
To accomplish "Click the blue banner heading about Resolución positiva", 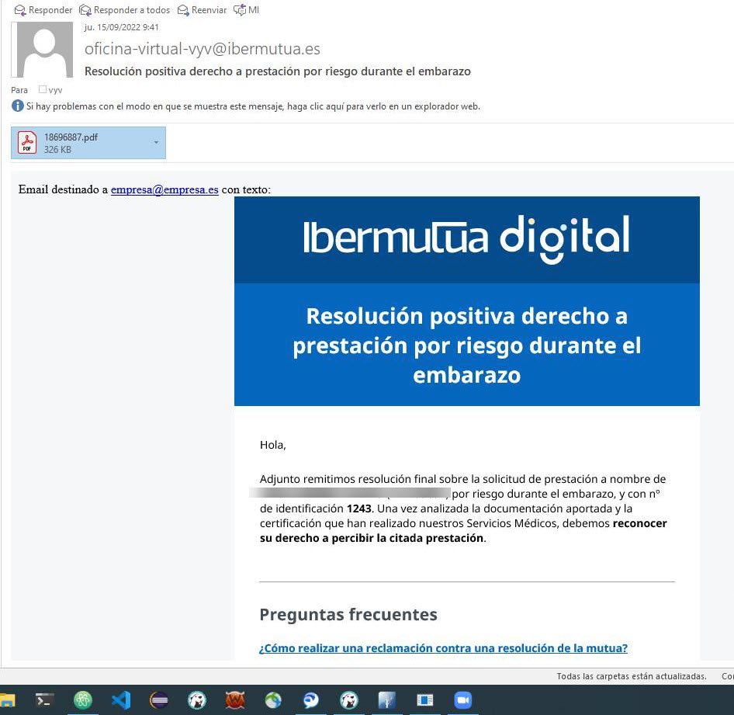I will pyautogui.click(x=467, y=345).
